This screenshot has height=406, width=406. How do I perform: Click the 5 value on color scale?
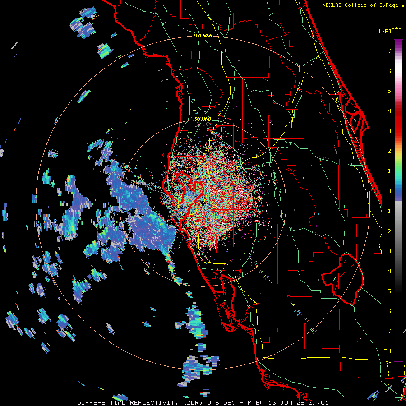click(389, 91)
